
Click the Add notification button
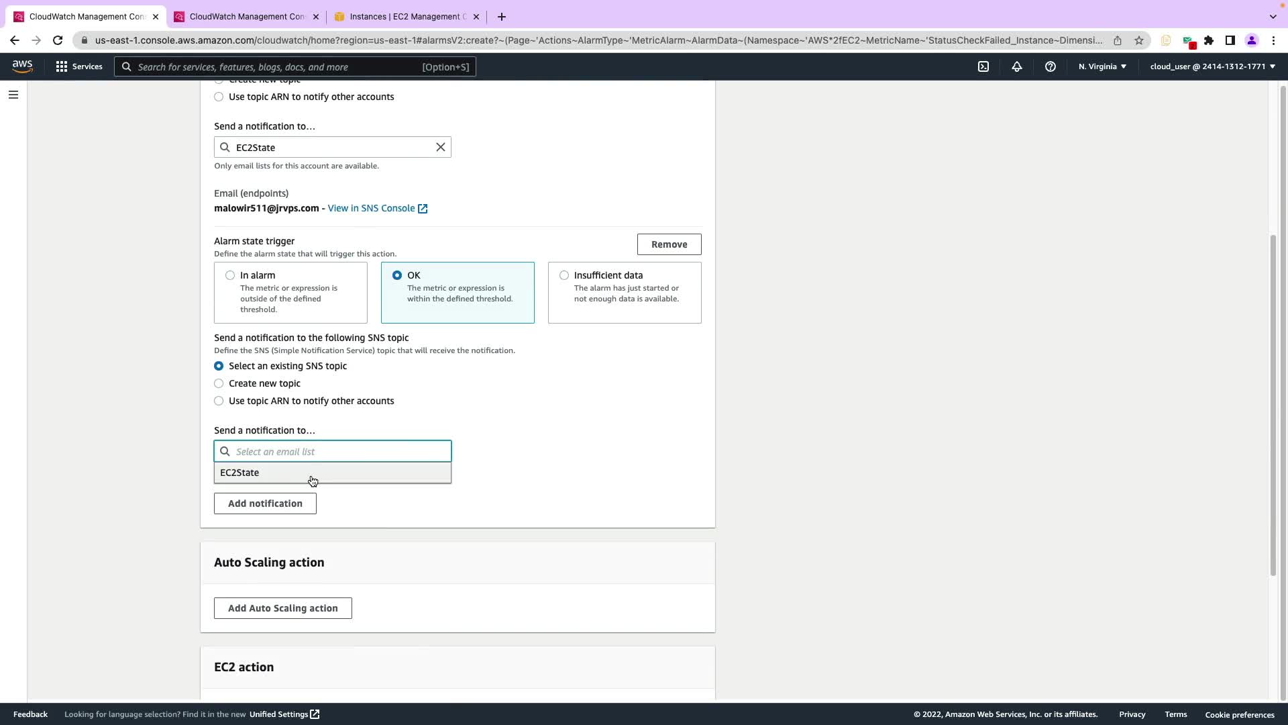265,503
